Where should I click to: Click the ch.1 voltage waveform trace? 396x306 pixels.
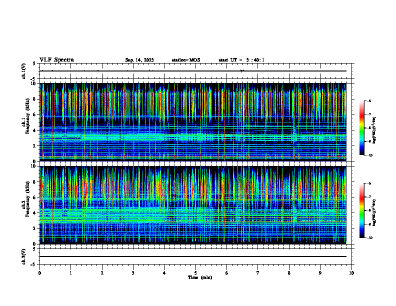[192, 71]
